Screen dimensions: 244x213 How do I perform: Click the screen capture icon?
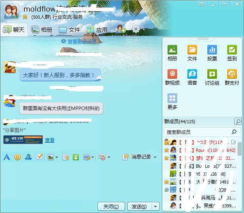coord(87,157)
